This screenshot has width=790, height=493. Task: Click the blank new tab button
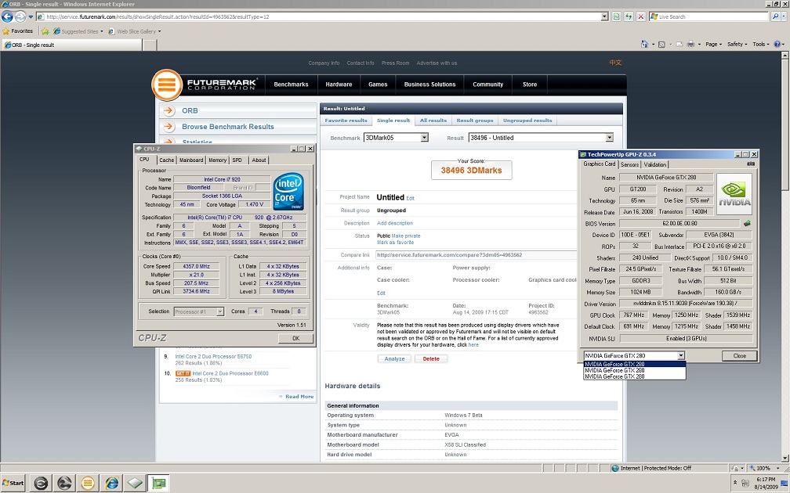pyautogui.click(x=150, y=45)
